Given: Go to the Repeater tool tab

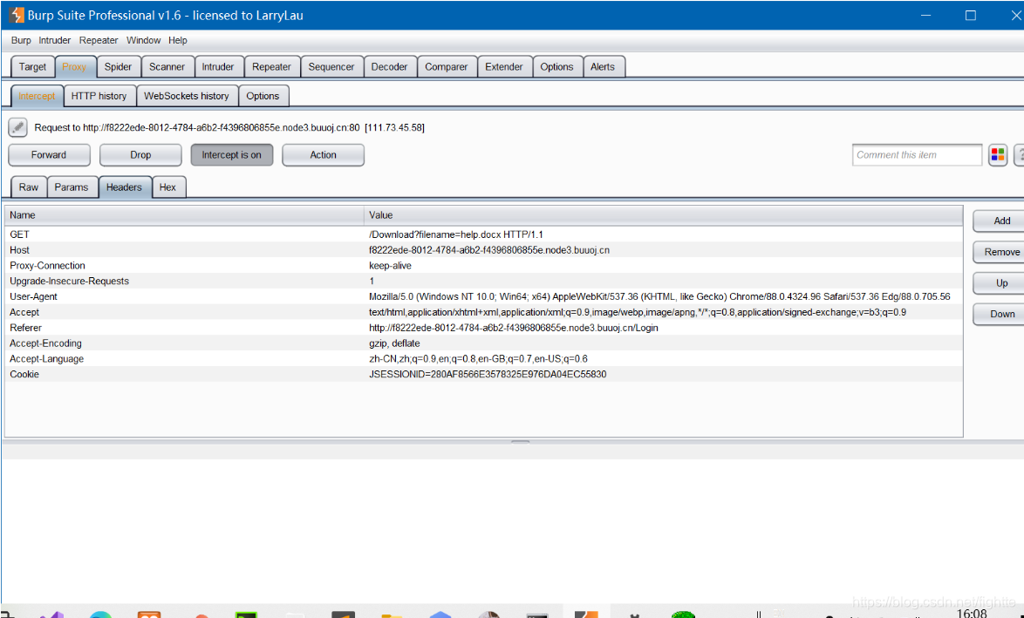Looking at the screenshot, I should point(271,66).
